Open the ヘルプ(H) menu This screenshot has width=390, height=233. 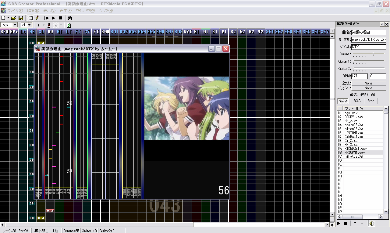tap(106, 11)
